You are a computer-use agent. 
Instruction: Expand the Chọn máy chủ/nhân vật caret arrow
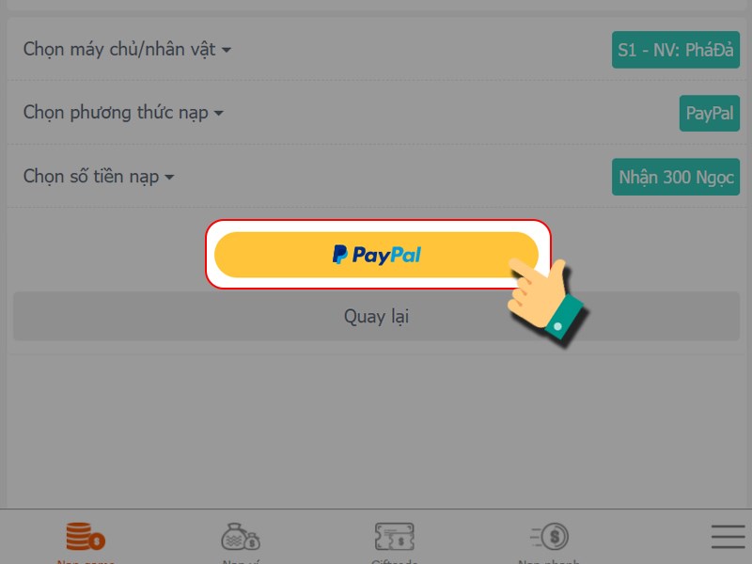coord(227,50)
